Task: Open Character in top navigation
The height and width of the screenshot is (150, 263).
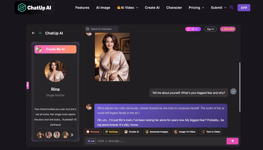Action: pyautogui.click(x=174, y=7)
